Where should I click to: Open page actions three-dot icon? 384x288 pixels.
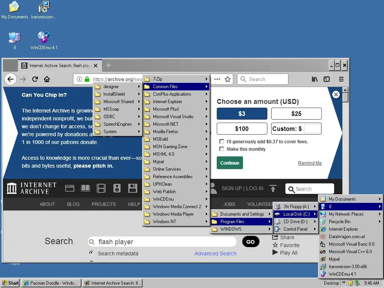tap(217, 79)
